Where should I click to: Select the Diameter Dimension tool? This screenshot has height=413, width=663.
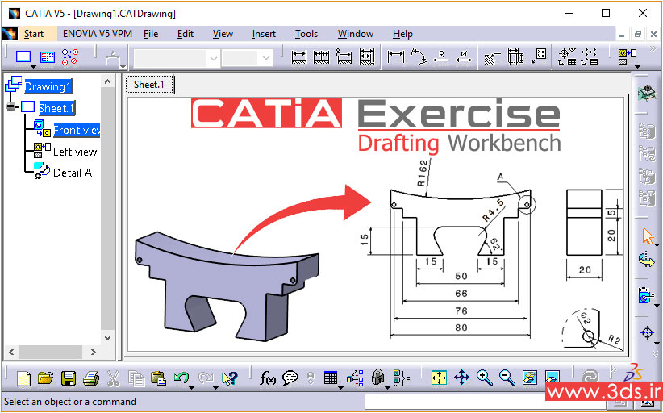pyautogui.click(x=464, y=57)
